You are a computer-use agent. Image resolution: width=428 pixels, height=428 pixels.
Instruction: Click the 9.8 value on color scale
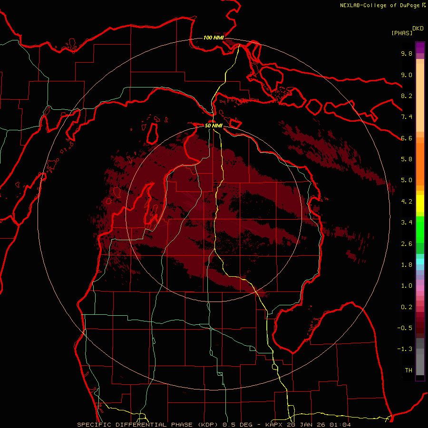(x=407, y=53)
